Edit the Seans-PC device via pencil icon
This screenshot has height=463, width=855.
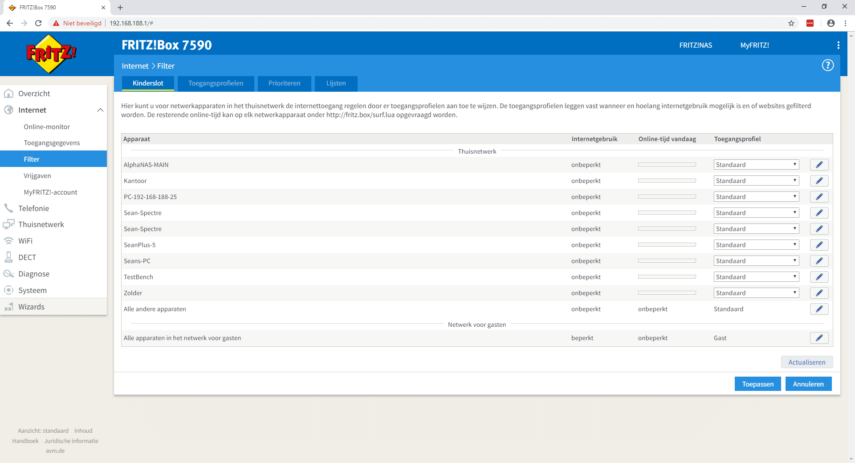pos(819,261)
